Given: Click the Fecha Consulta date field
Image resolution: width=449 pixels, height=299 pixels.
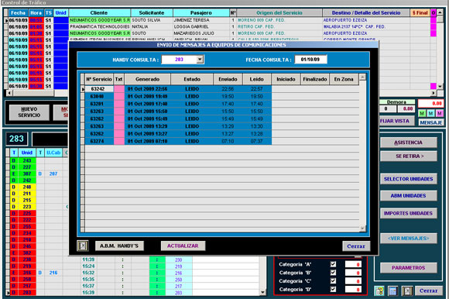Looking at the screenshot, I should point(310,60).
